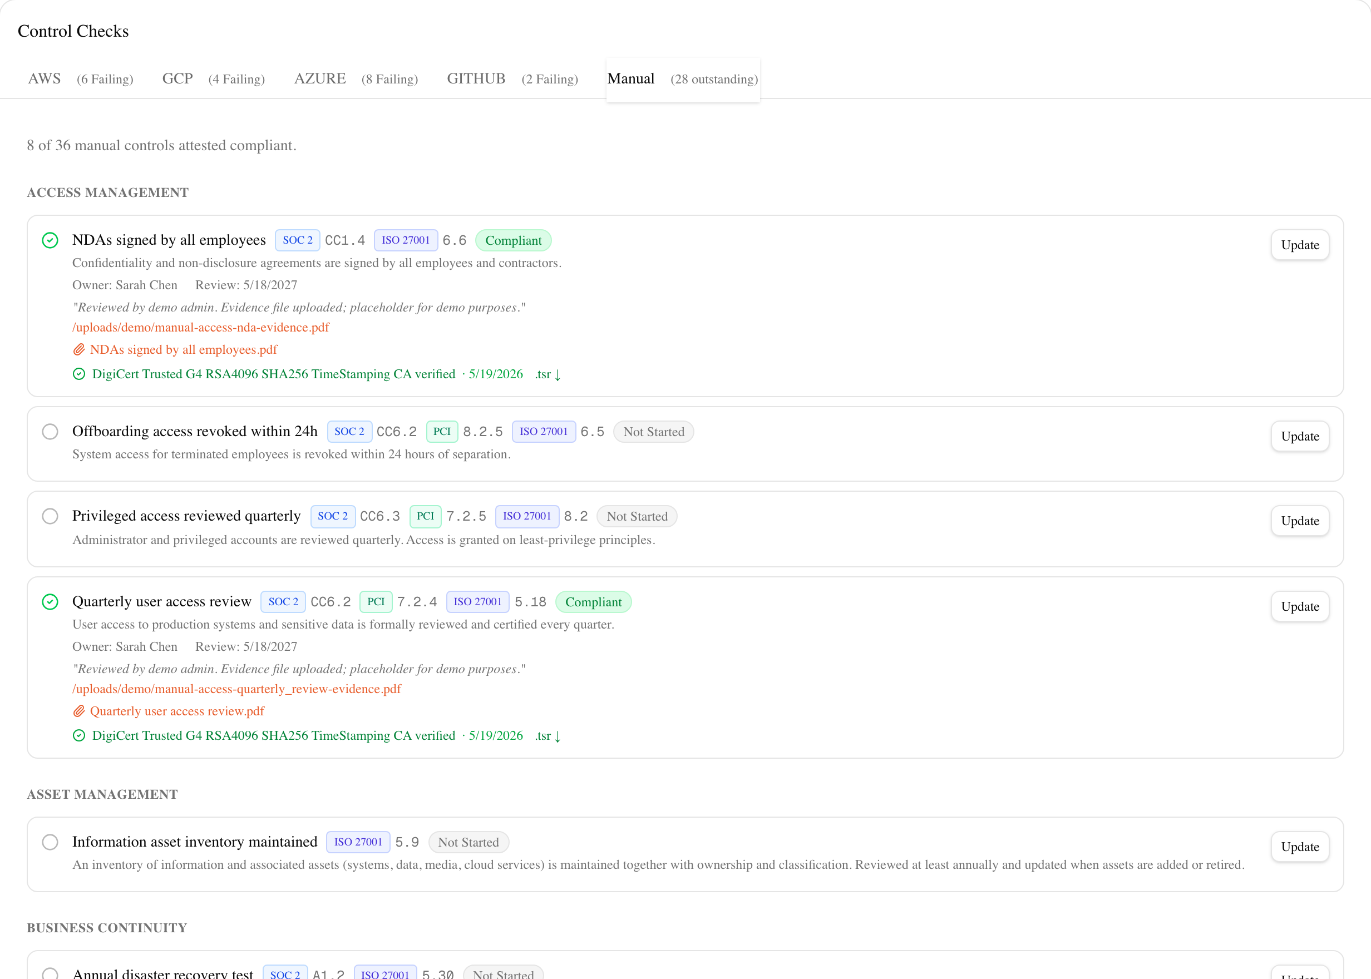This screenshot has height=979, width=1371.
Task: Click the 'Privileged access reviewed quarterly' title
Action: pyautogui.click(x=186, y=516)
